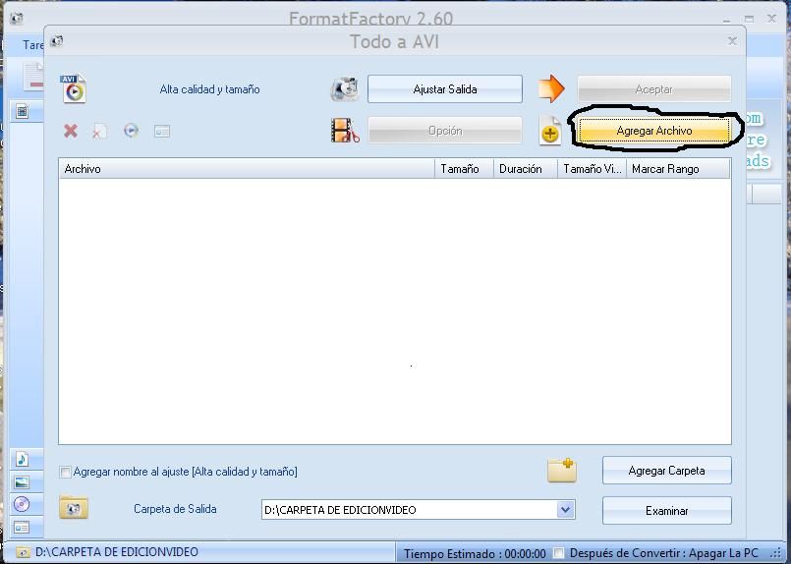
Task: Click the Carpeta de Salida label
Action: pos(175,509)
